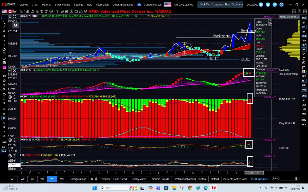The height and width of the screenshot is (192, 308).
Task: Pick the magenta color swatch
Action: 4,67
